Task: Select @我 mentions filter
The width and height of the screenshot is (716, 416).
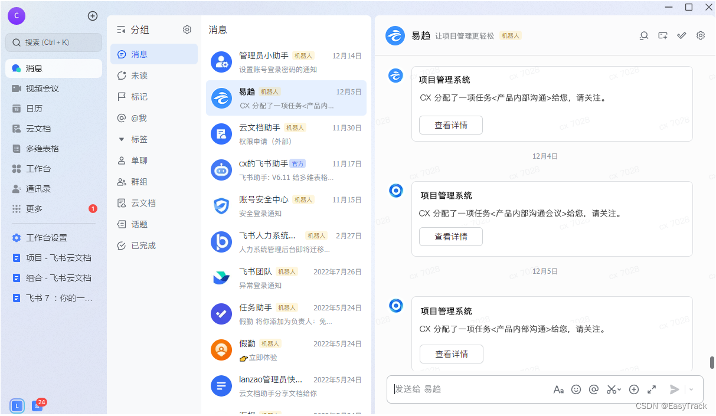Action: (x=154, y=118)
